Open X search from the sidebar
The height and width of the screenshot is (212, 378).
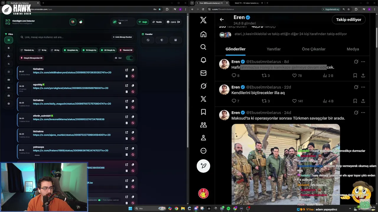coord(203,47)
